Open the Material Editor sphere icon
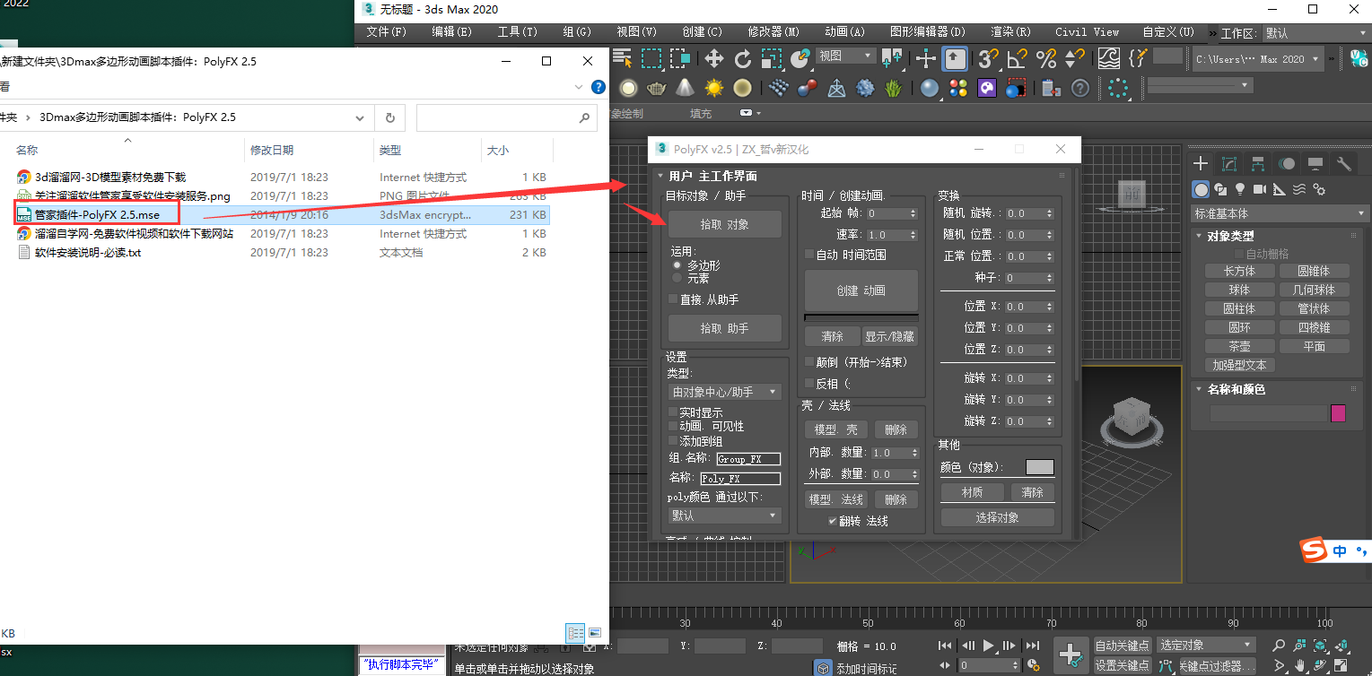 tap(930, 88)
